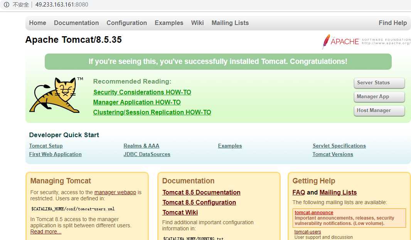Click the Recommended Reading: heading
Viewport: 411px width, 240px height.
click(x=132, y=82)
